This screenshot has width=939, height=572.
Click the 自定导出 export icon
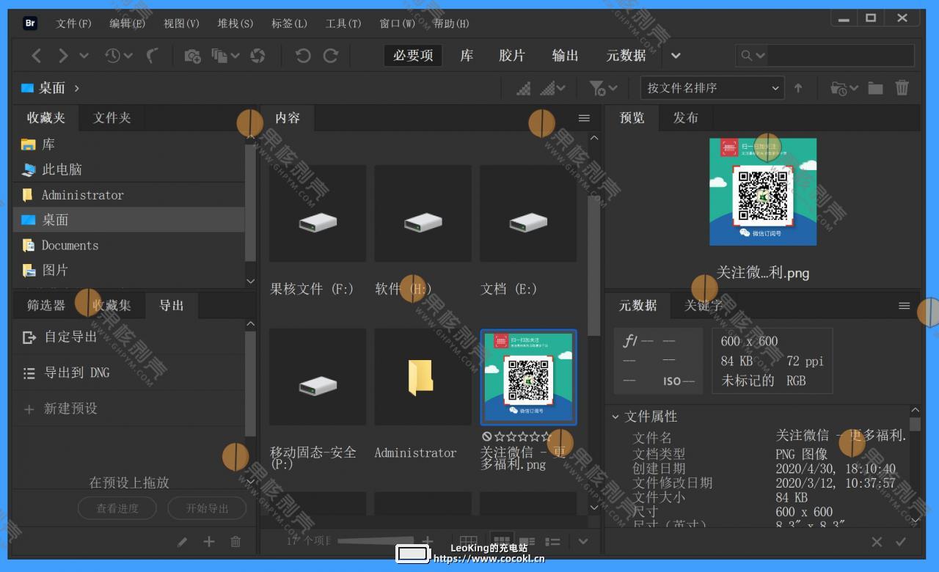29,337
